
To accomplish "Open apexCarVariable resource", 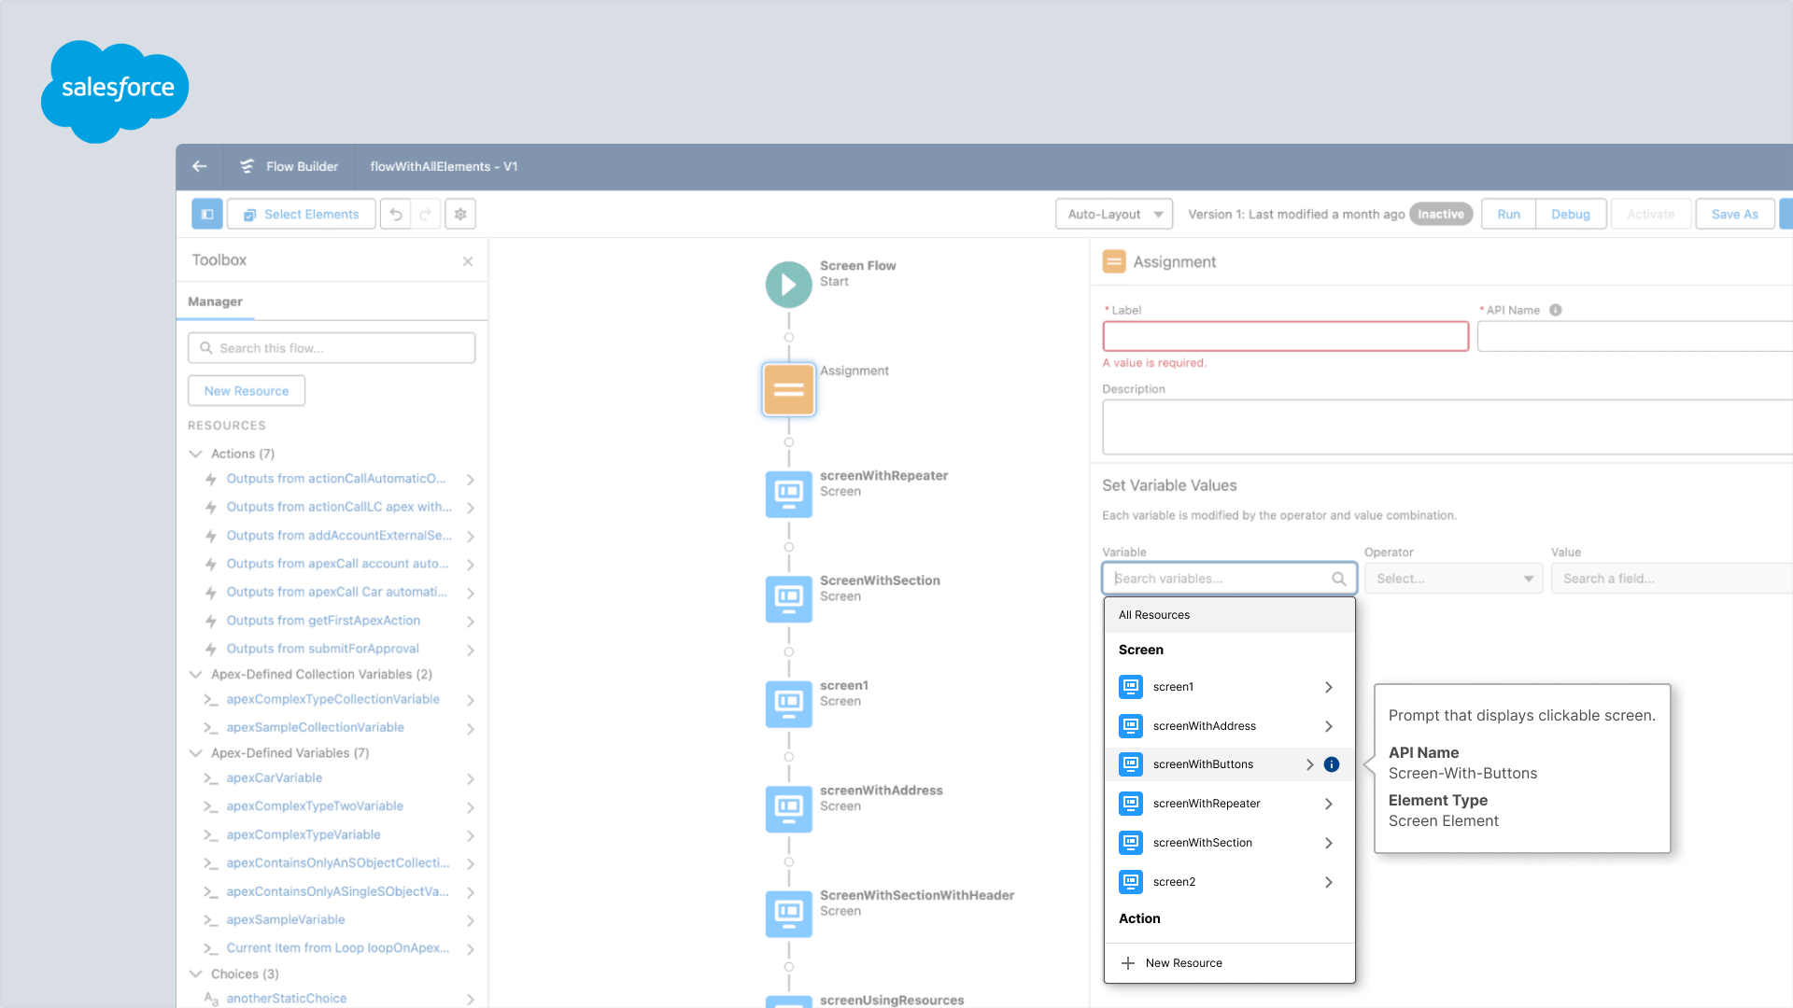I will click(x=275, y=777).
